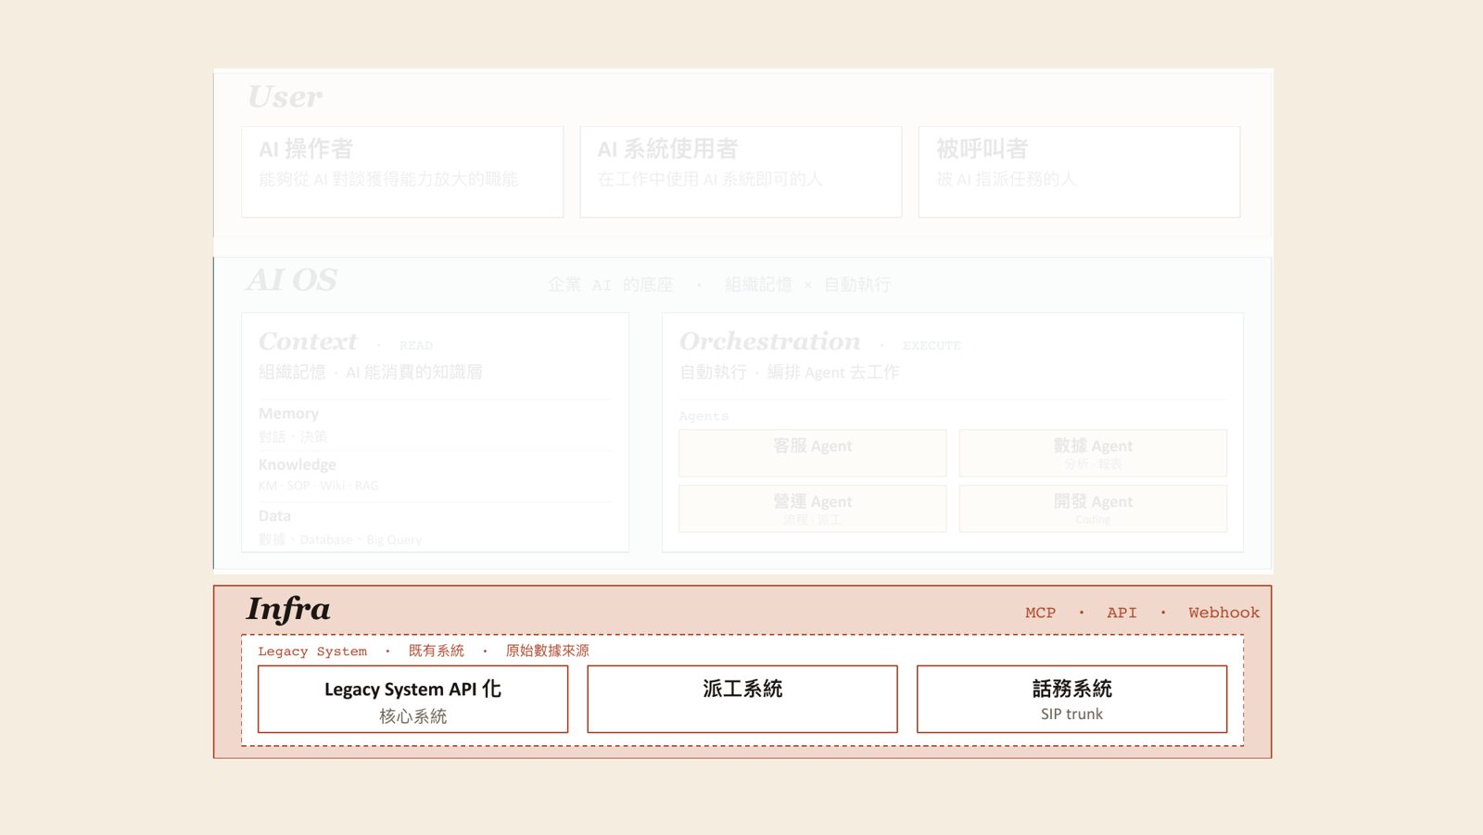1483x835 pixels.
Task: Select the 客服 Agent box
Action: (x=813, y=453)
